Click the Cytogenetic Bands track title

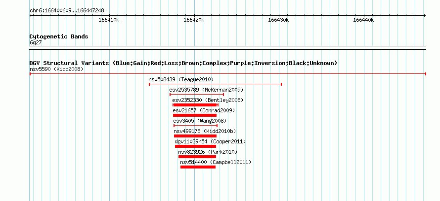click(59, 36)
